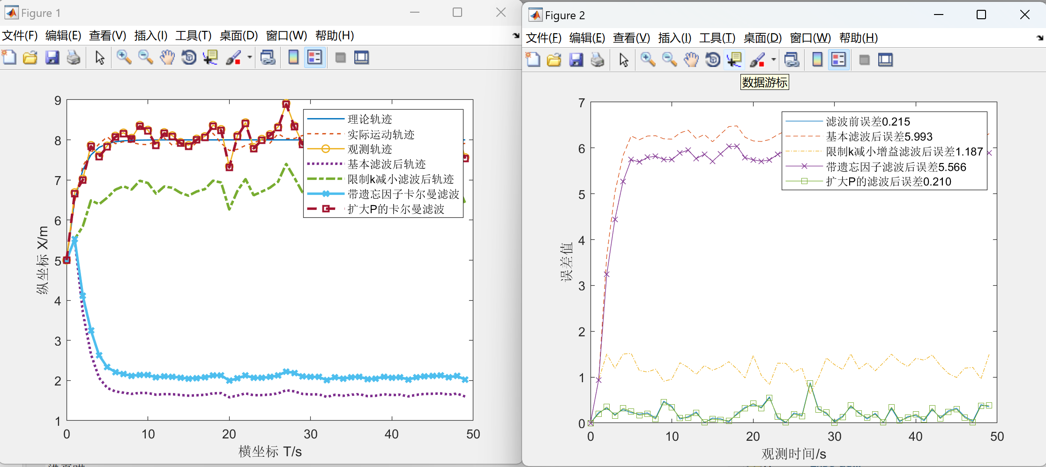This screenshot has width=1046, height=467.
Task: Click Print Figure icon in Figure 1
Action: click(74, 58)
